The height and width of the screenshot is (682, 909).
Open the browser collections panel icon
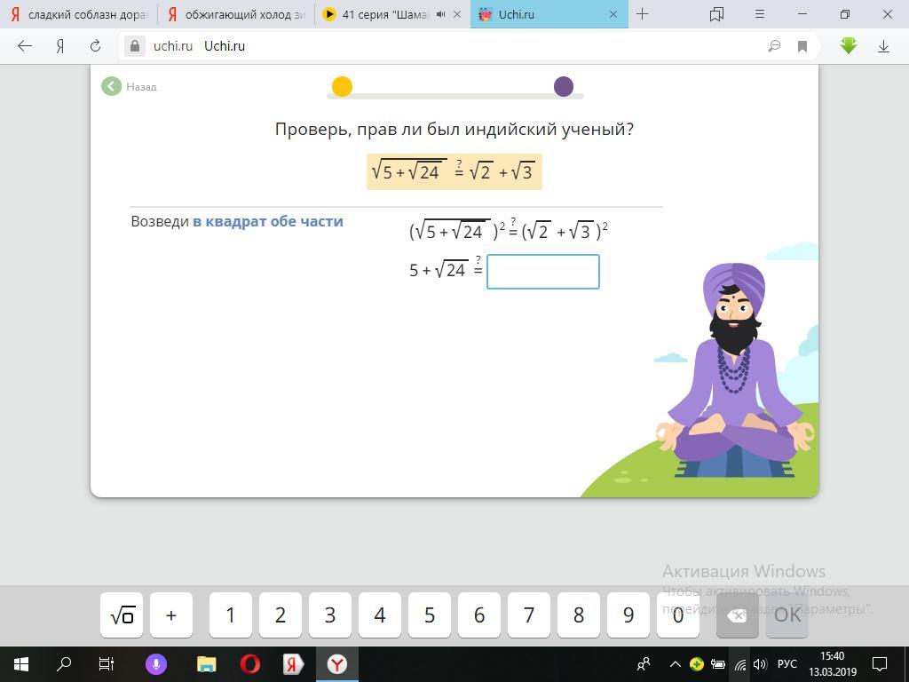[x=717, y=14]
